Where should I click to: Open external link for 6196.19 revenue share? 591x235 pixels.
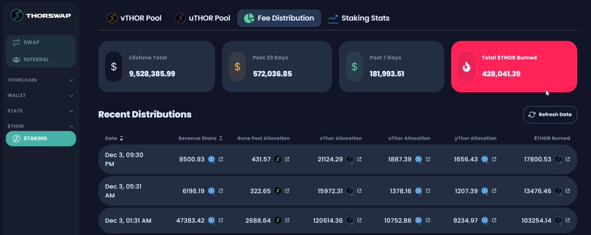[221, 191]
